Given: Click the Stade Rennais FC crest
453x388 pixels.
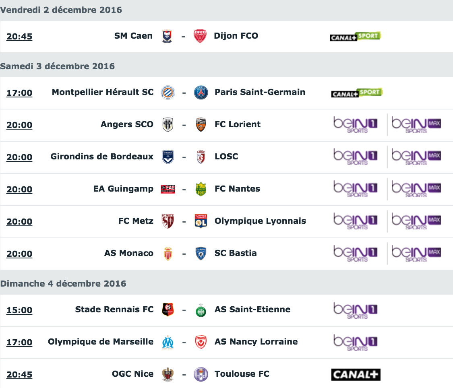Looking at the screenshot, I should pos(168,310).
